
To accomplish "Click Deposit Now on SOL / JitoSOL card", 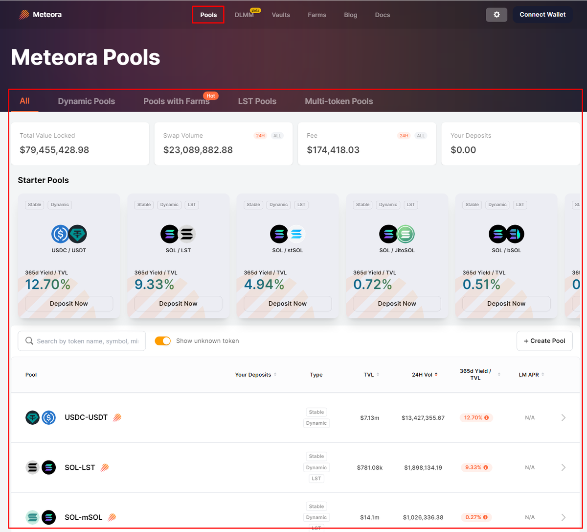I will [397, 304].
